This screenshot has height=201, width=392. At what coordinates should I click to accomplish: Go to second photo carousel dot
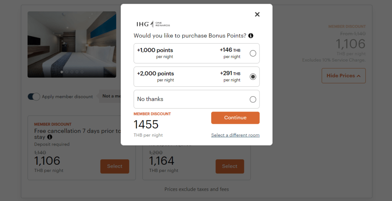click(x=67, y=72)
